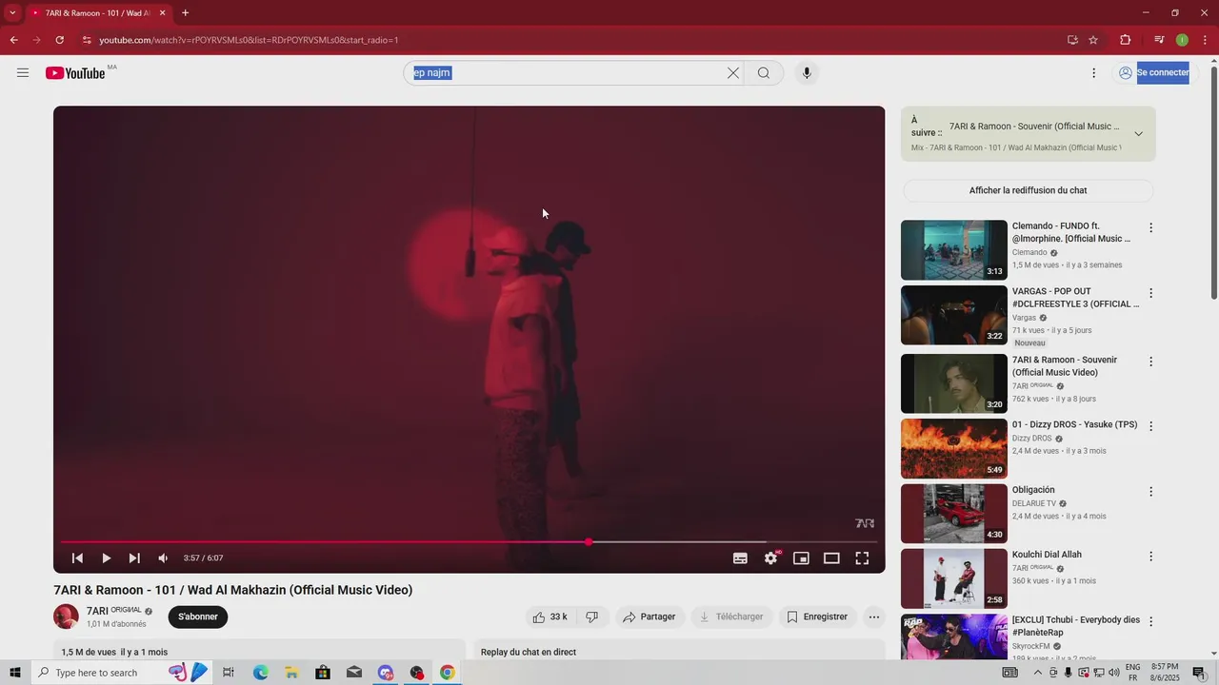The image size is (1219, 685).
Task: Click the Se connecter sign-in button
Action: click(x=1153, y=73)
